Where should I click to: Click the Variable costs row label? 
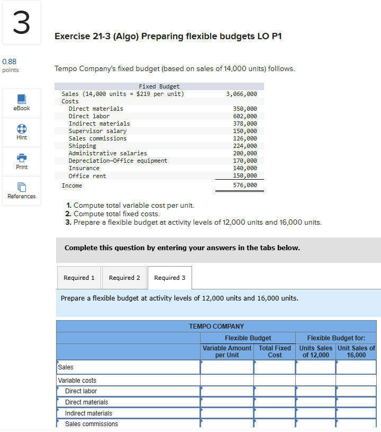pyautogui.click(x=77, y=381)
